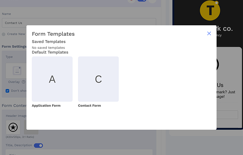The height and width of the screenshot is (155, 243).
Task: Click the Form Settings section heading
Action: point(14,46)
